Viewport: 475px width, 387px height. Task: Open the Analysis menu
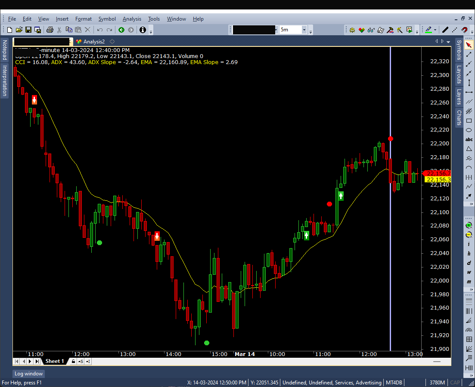132,19
